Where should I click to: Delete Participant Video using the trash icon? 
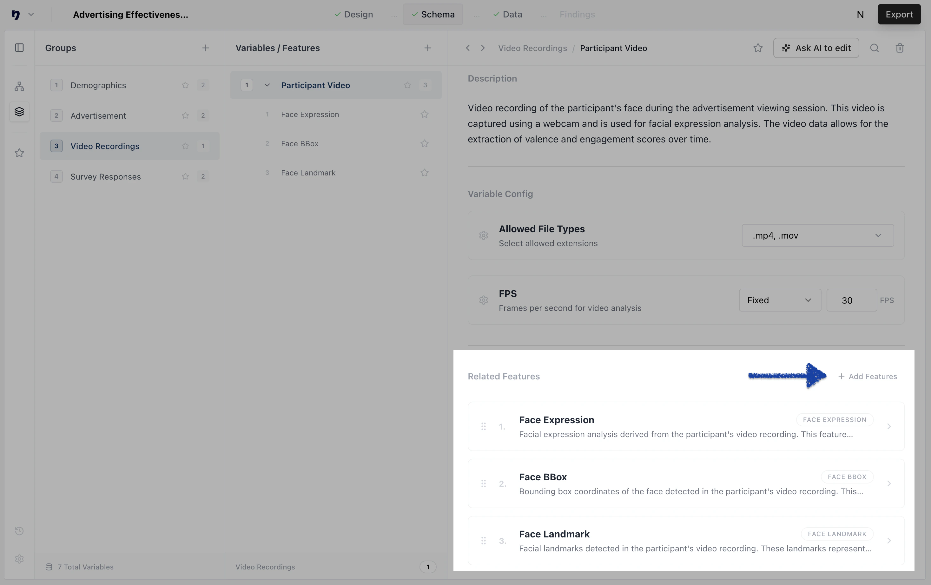click(x=900, y=48)
